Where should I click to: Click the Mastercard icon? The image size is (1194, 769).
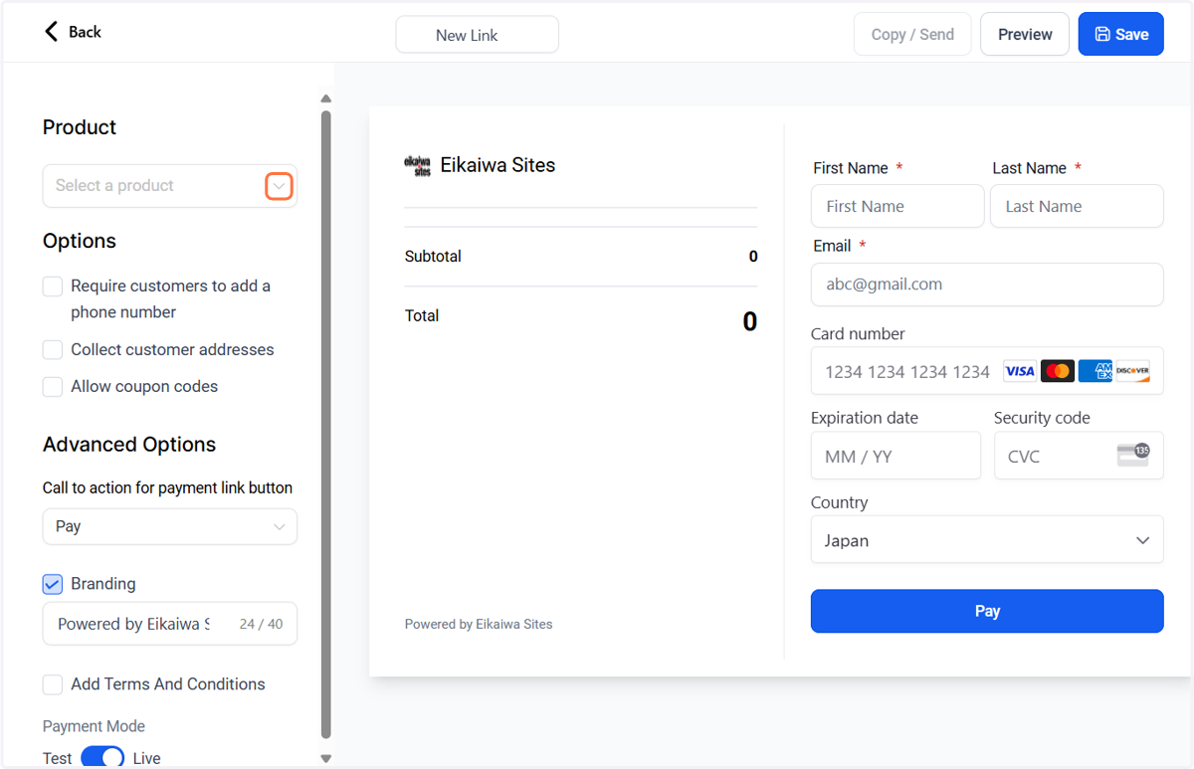click(x=1057, y=371)
